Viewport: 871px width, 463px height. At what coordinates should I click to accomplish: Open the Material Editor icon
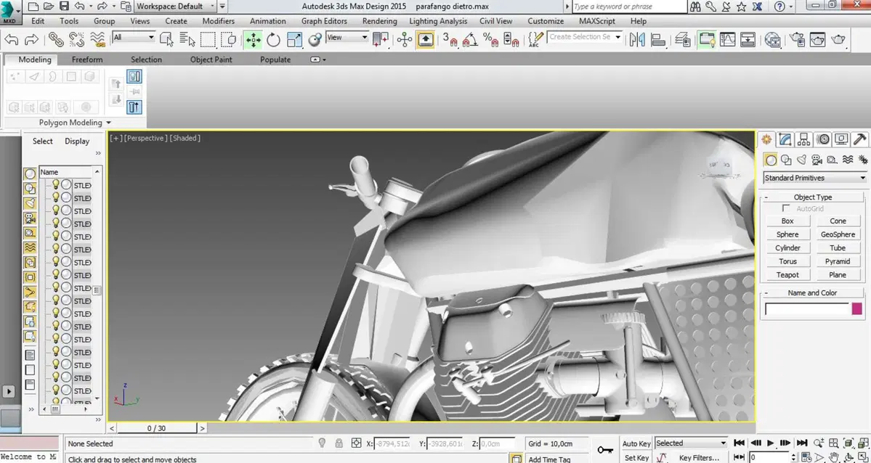coord(773,39)
